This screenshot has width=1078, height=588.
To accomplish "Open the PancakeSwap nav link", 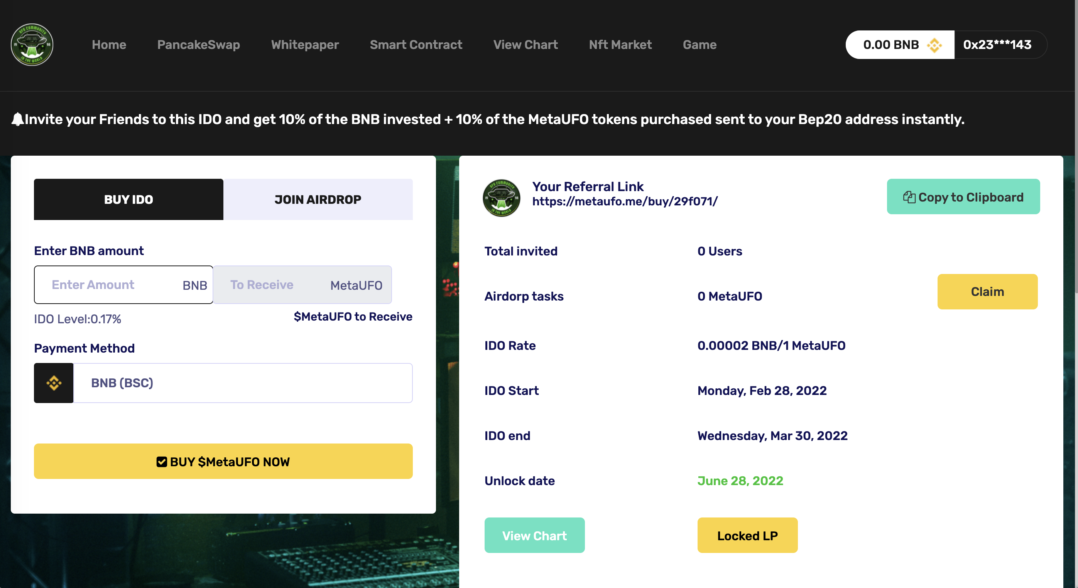I will point(198,45).
